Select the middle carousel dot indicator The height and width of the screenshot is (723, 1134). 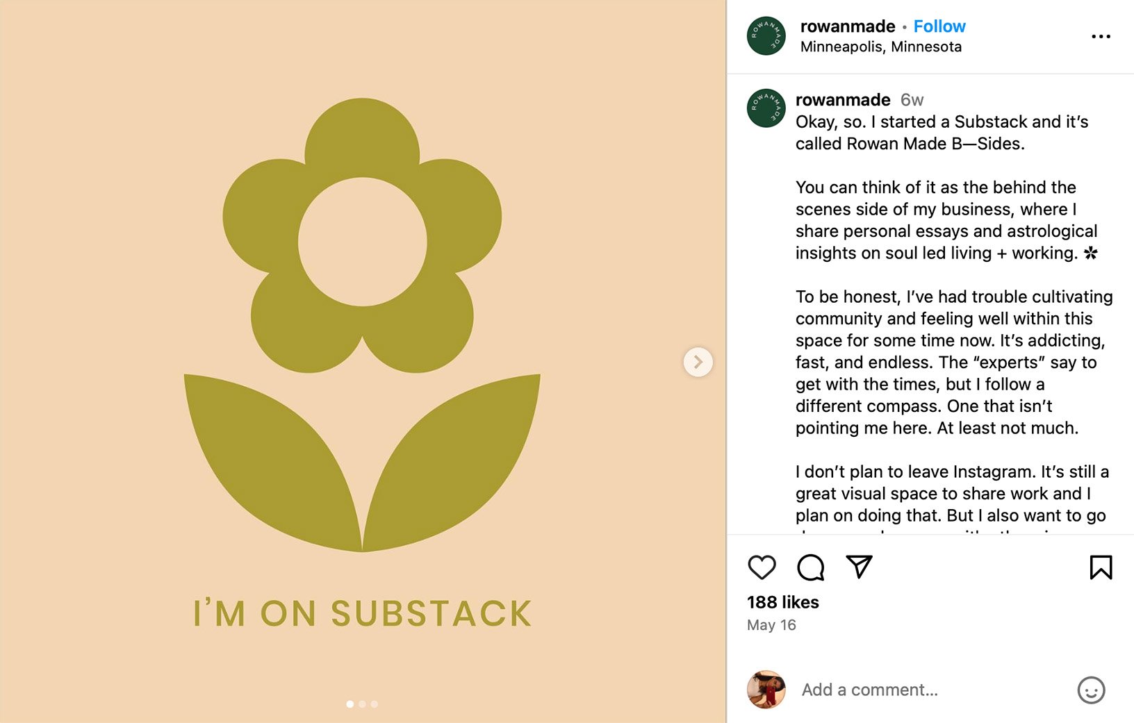coord(361,704)
